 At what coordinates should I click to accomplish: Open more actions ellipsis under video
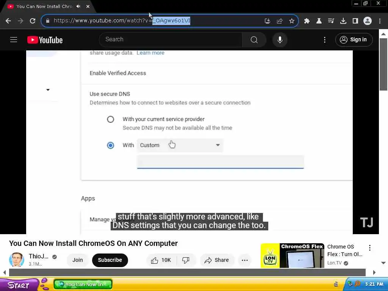tap(244, 260)
